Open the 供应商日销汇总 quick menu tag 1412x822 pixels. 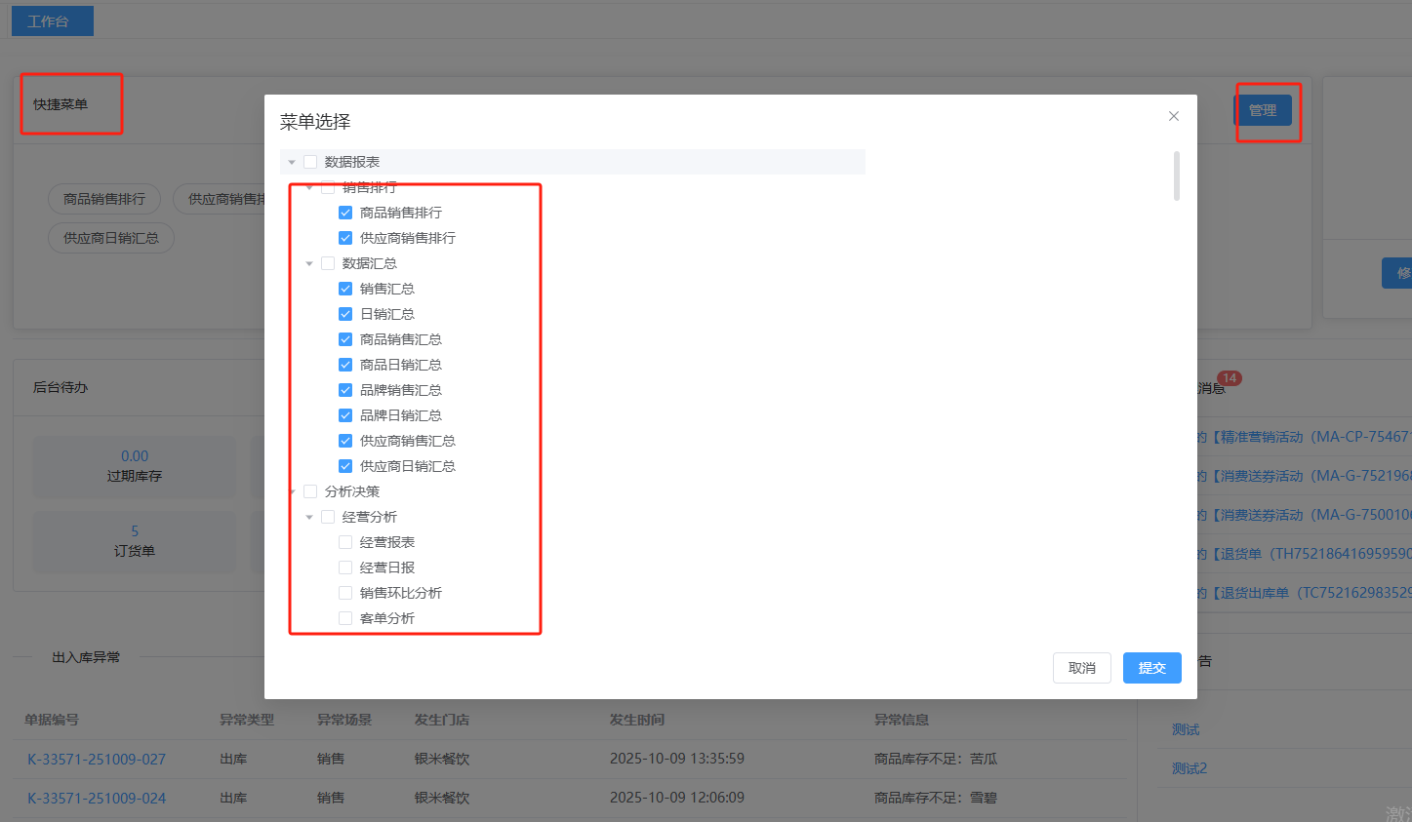tap(111, 238)
